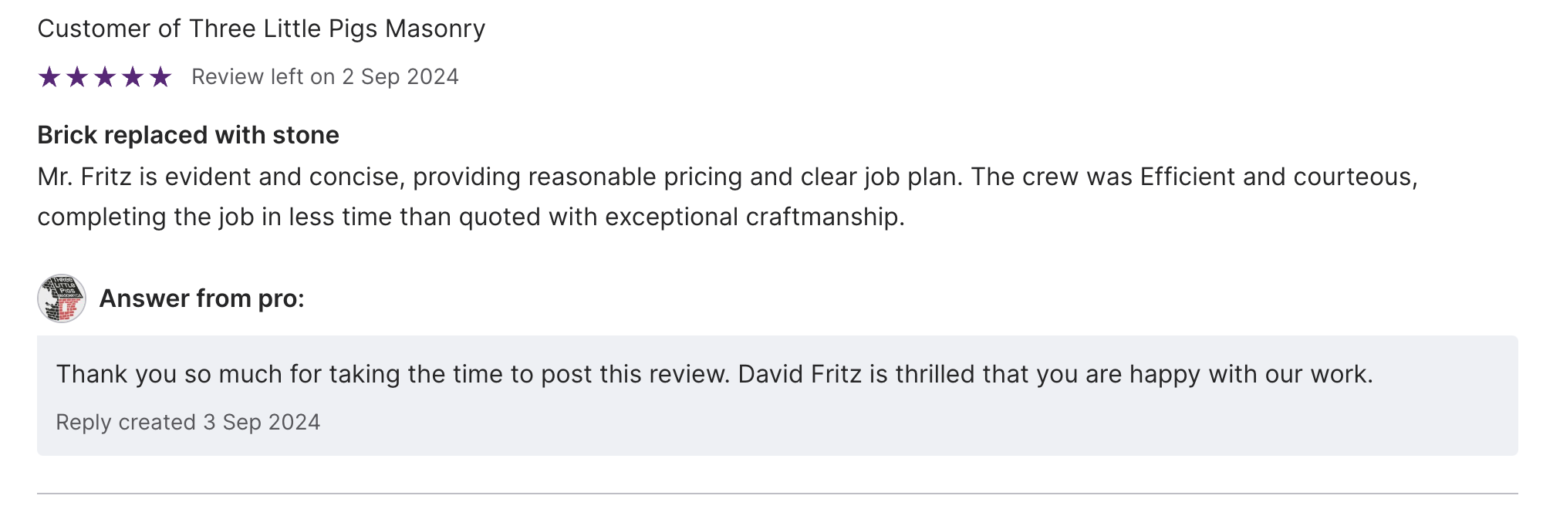
Task: Click 'Mr. Fritz' at the review's start
Action: [85, 177]
